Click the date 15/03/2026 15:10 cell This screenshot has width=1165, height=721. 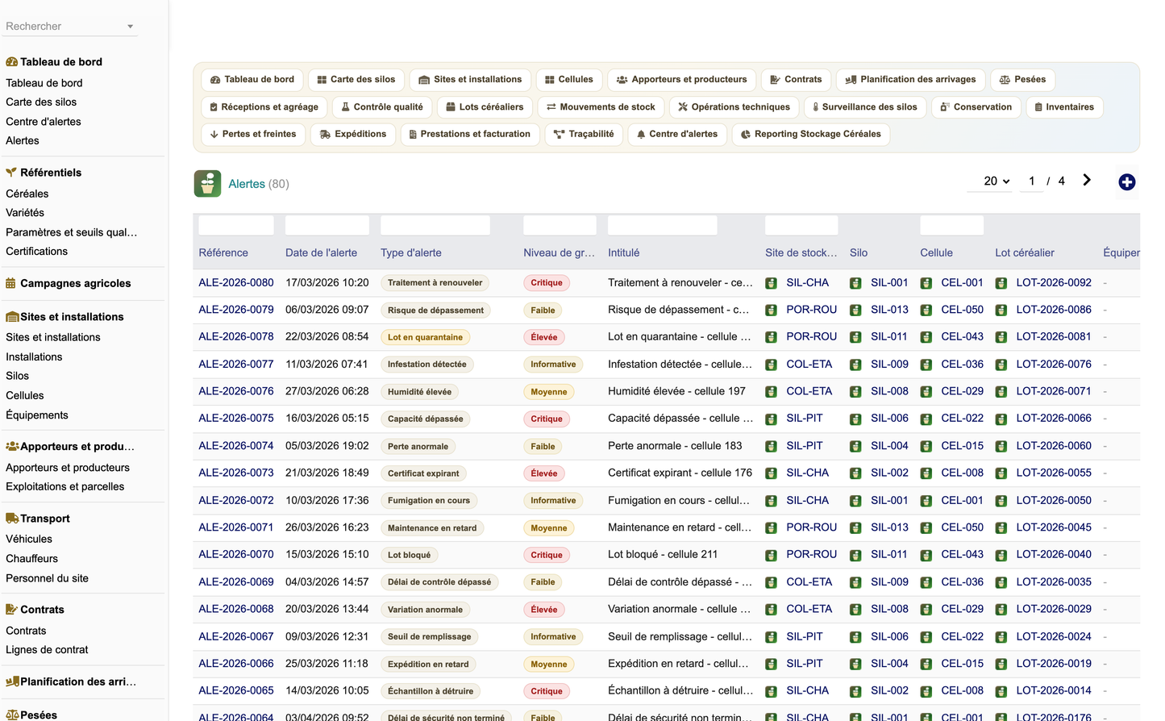tap(327, 555)
